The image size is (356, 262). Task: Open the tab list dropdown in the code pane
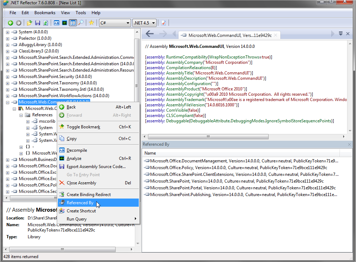(x=341, y=34)
